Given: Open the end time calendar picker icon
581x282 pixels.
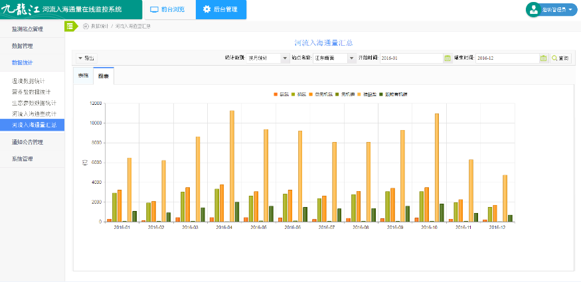Looking at the screenshot, I should coord(544,58).
